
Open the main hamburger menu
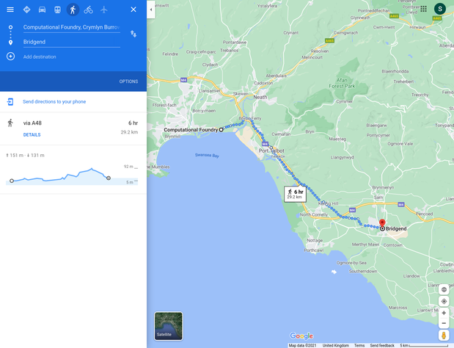click(10, 10)
